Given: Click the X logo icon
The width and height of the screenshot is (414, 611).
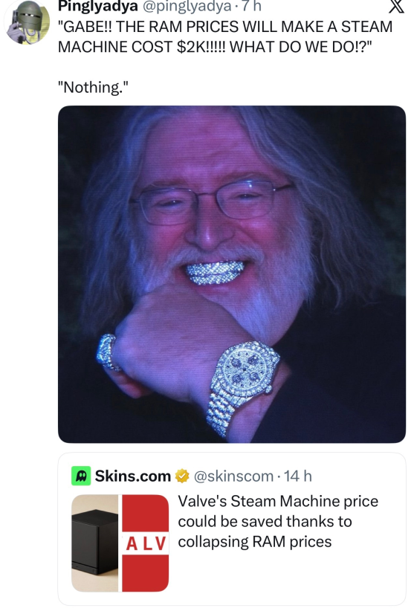Looking at the screenshot, I should click(x=396, y=6).
